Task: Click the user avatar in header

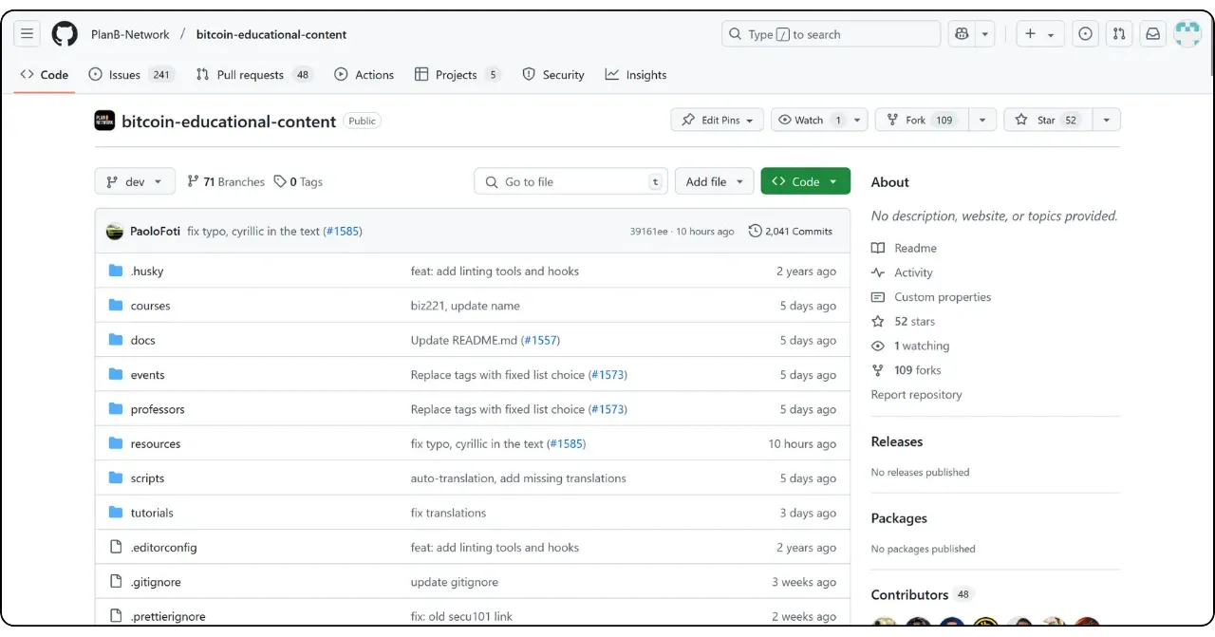Action: (x=1187, y=34)
